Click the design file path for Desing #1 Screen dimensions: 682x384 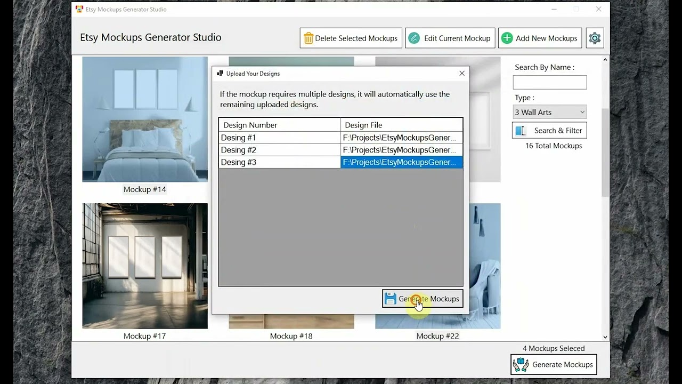click(x=401, y=138)
